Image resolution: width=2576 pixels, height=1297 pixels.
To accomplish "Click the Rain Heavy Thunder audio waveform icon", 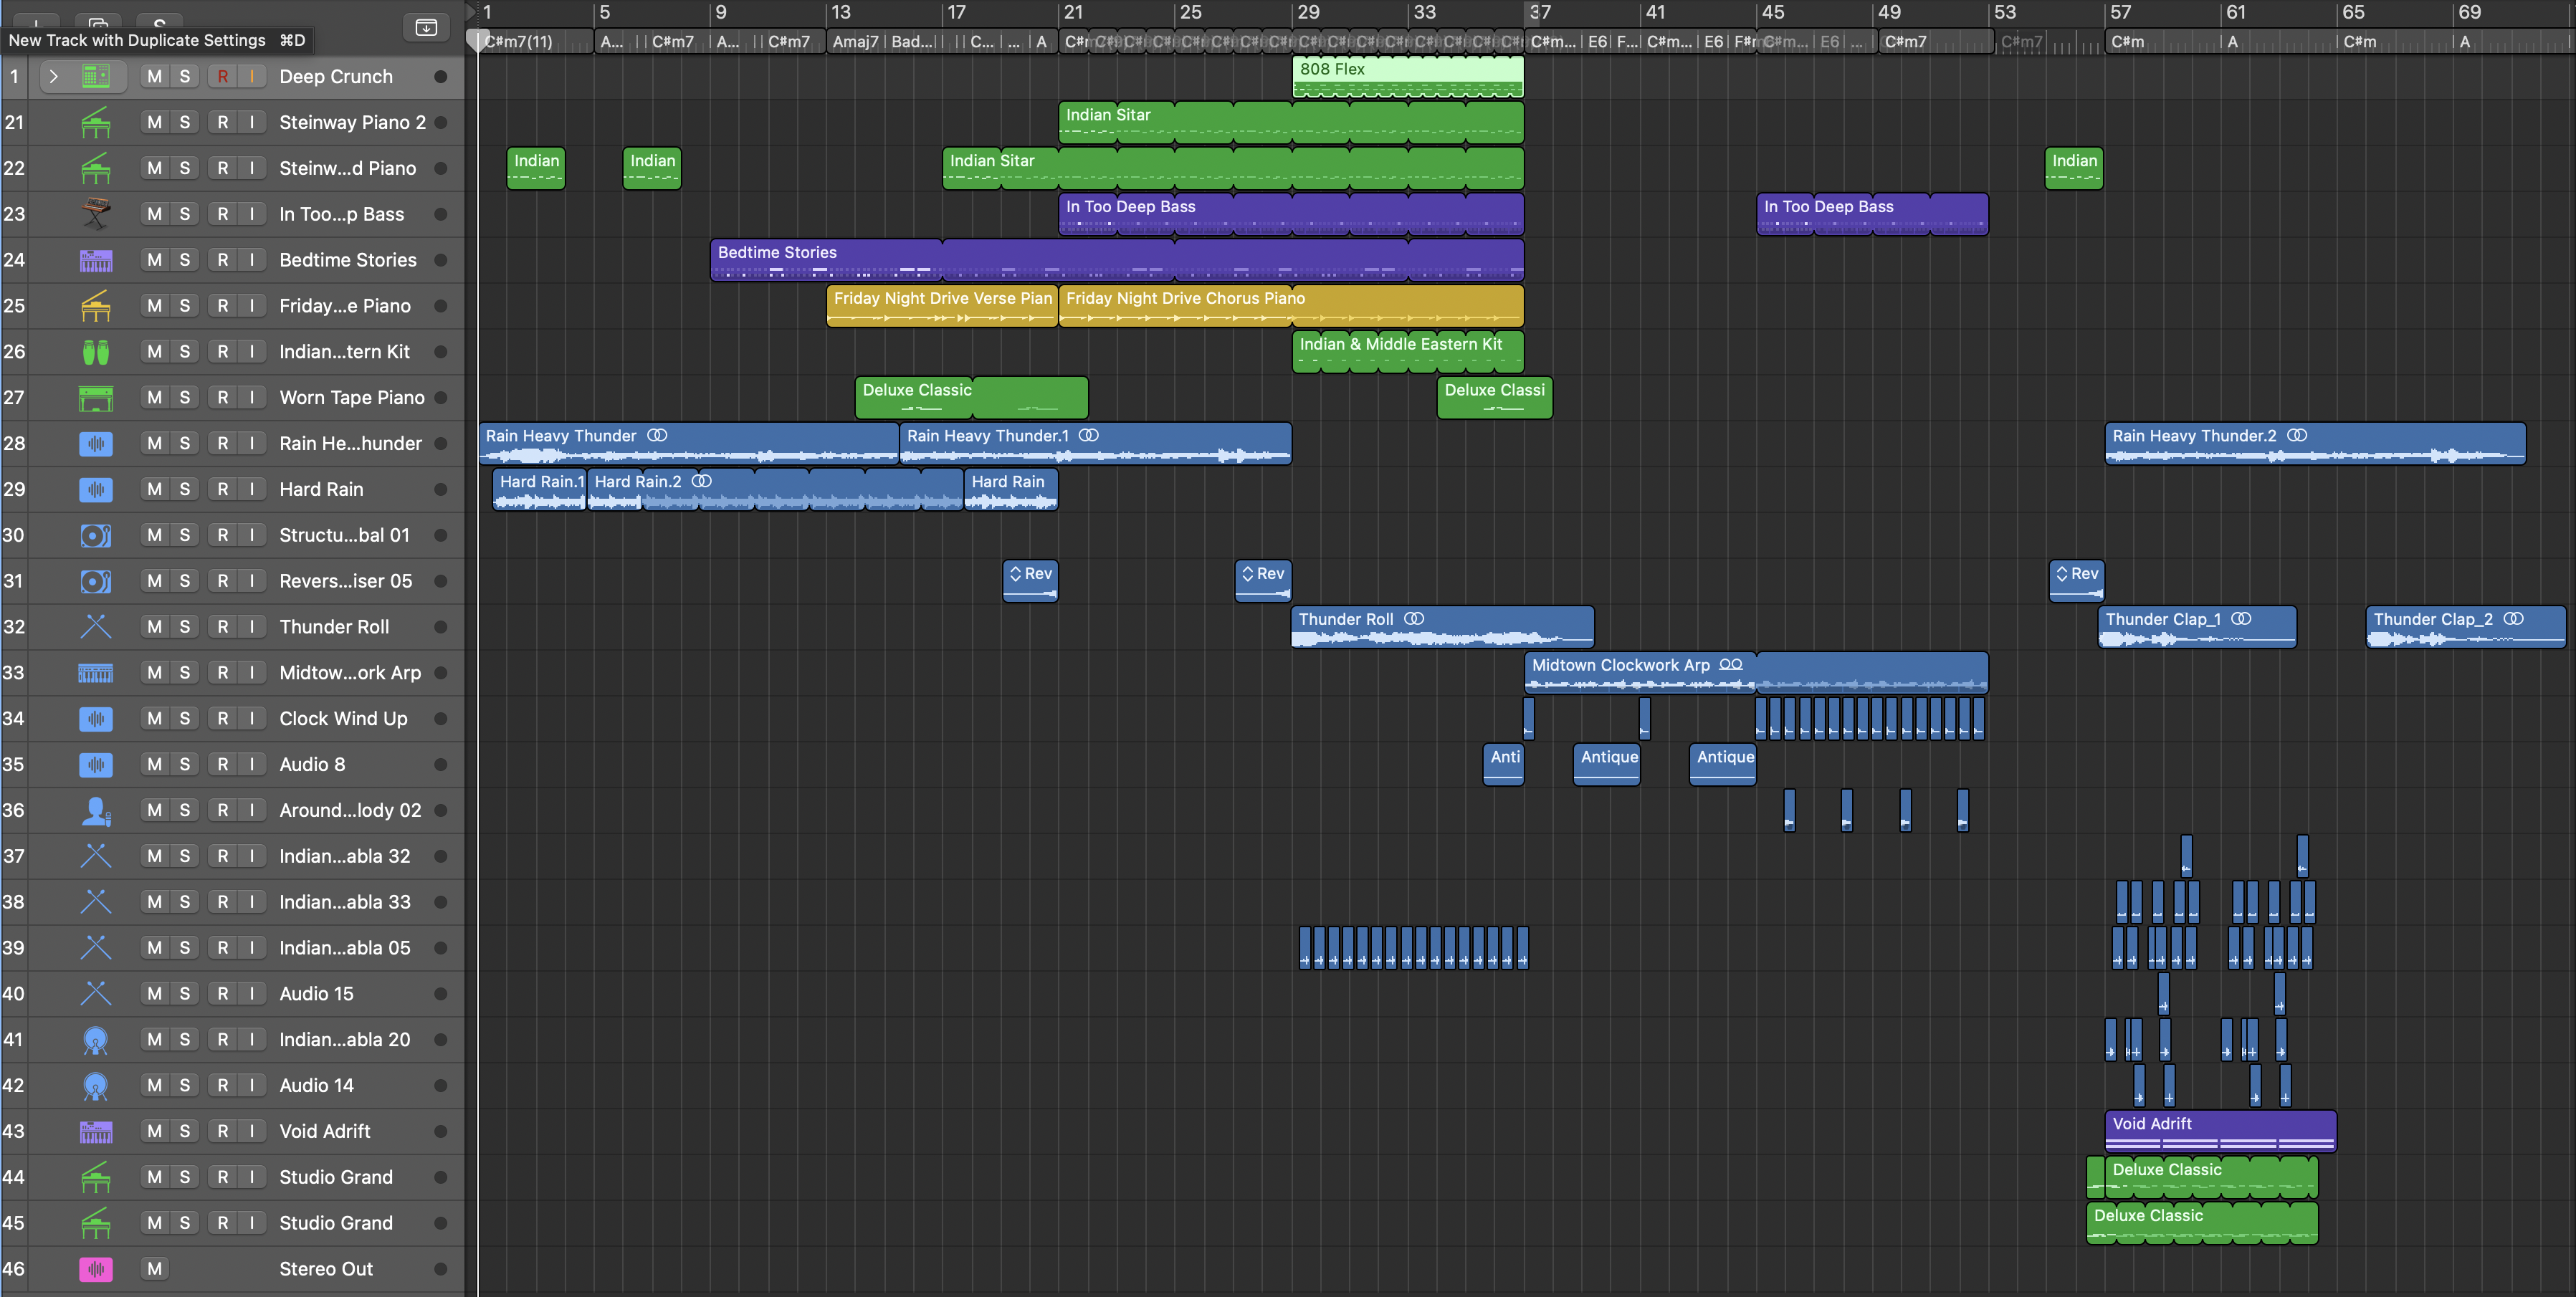I will [x=96, y=443].
